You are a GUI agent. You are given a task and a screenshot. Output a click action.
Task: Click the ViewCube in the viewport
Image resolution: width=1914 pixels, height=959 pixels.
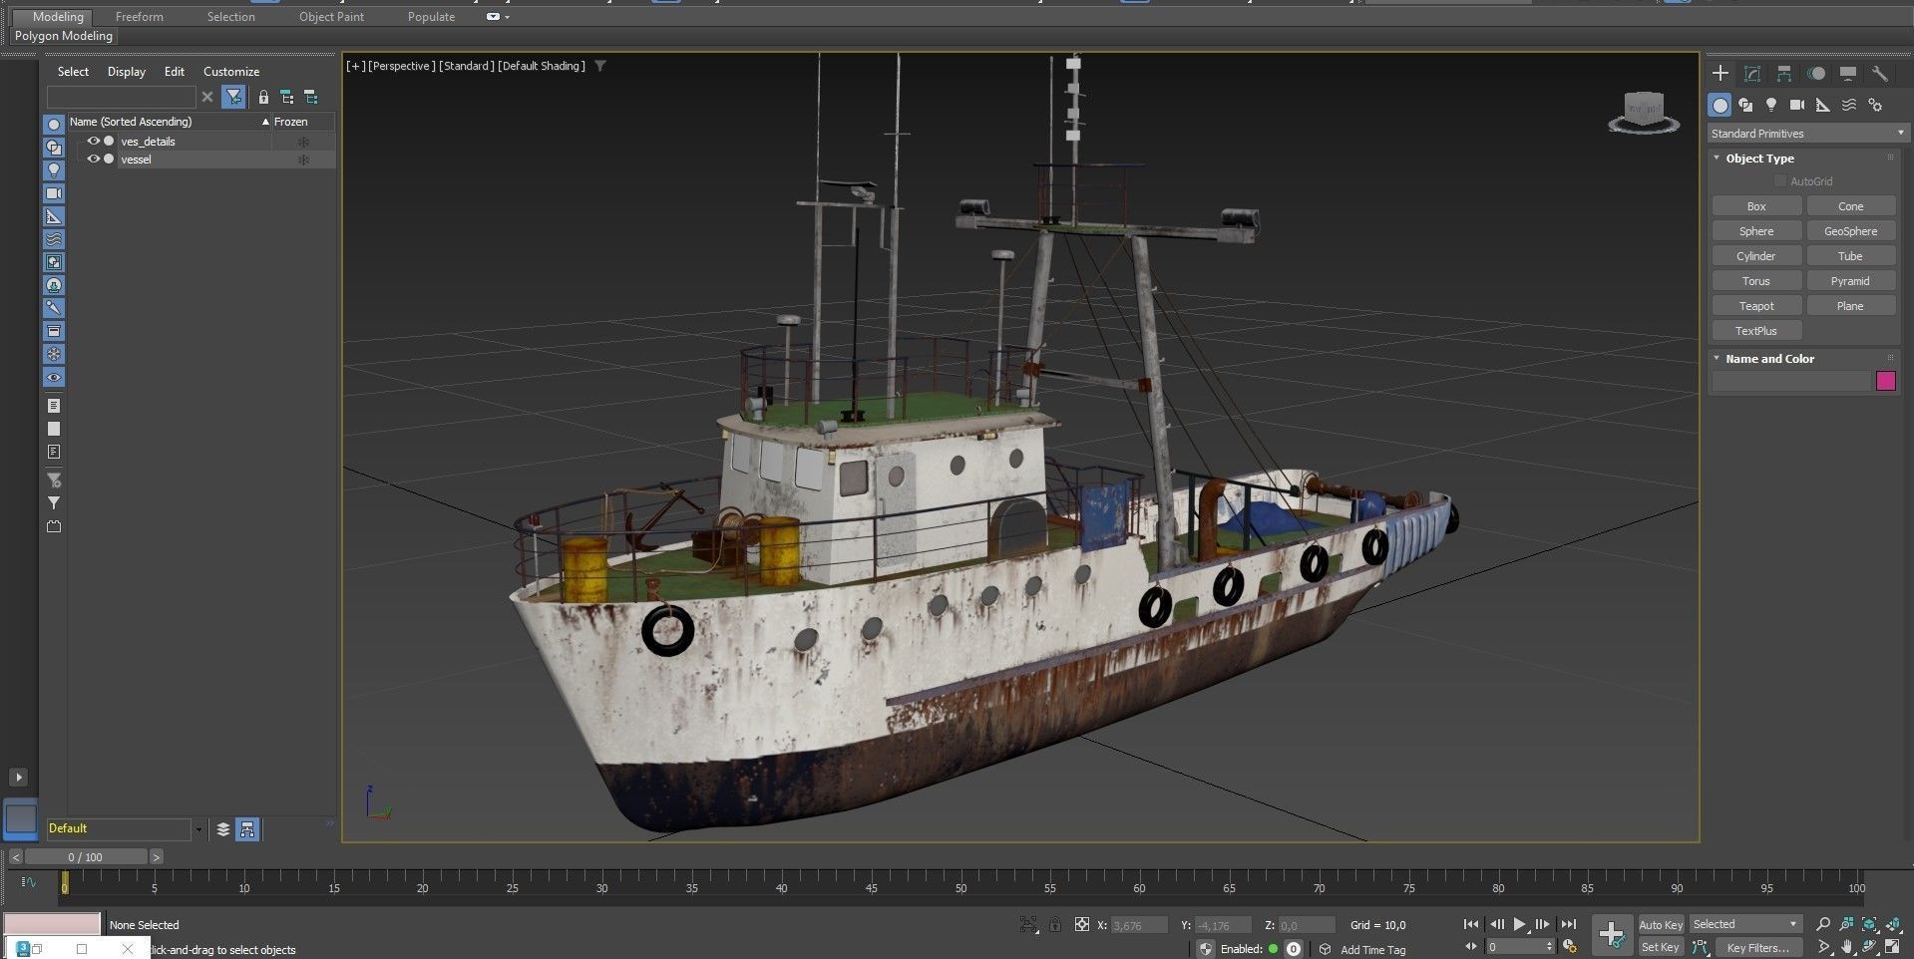tap(1644, 111)
